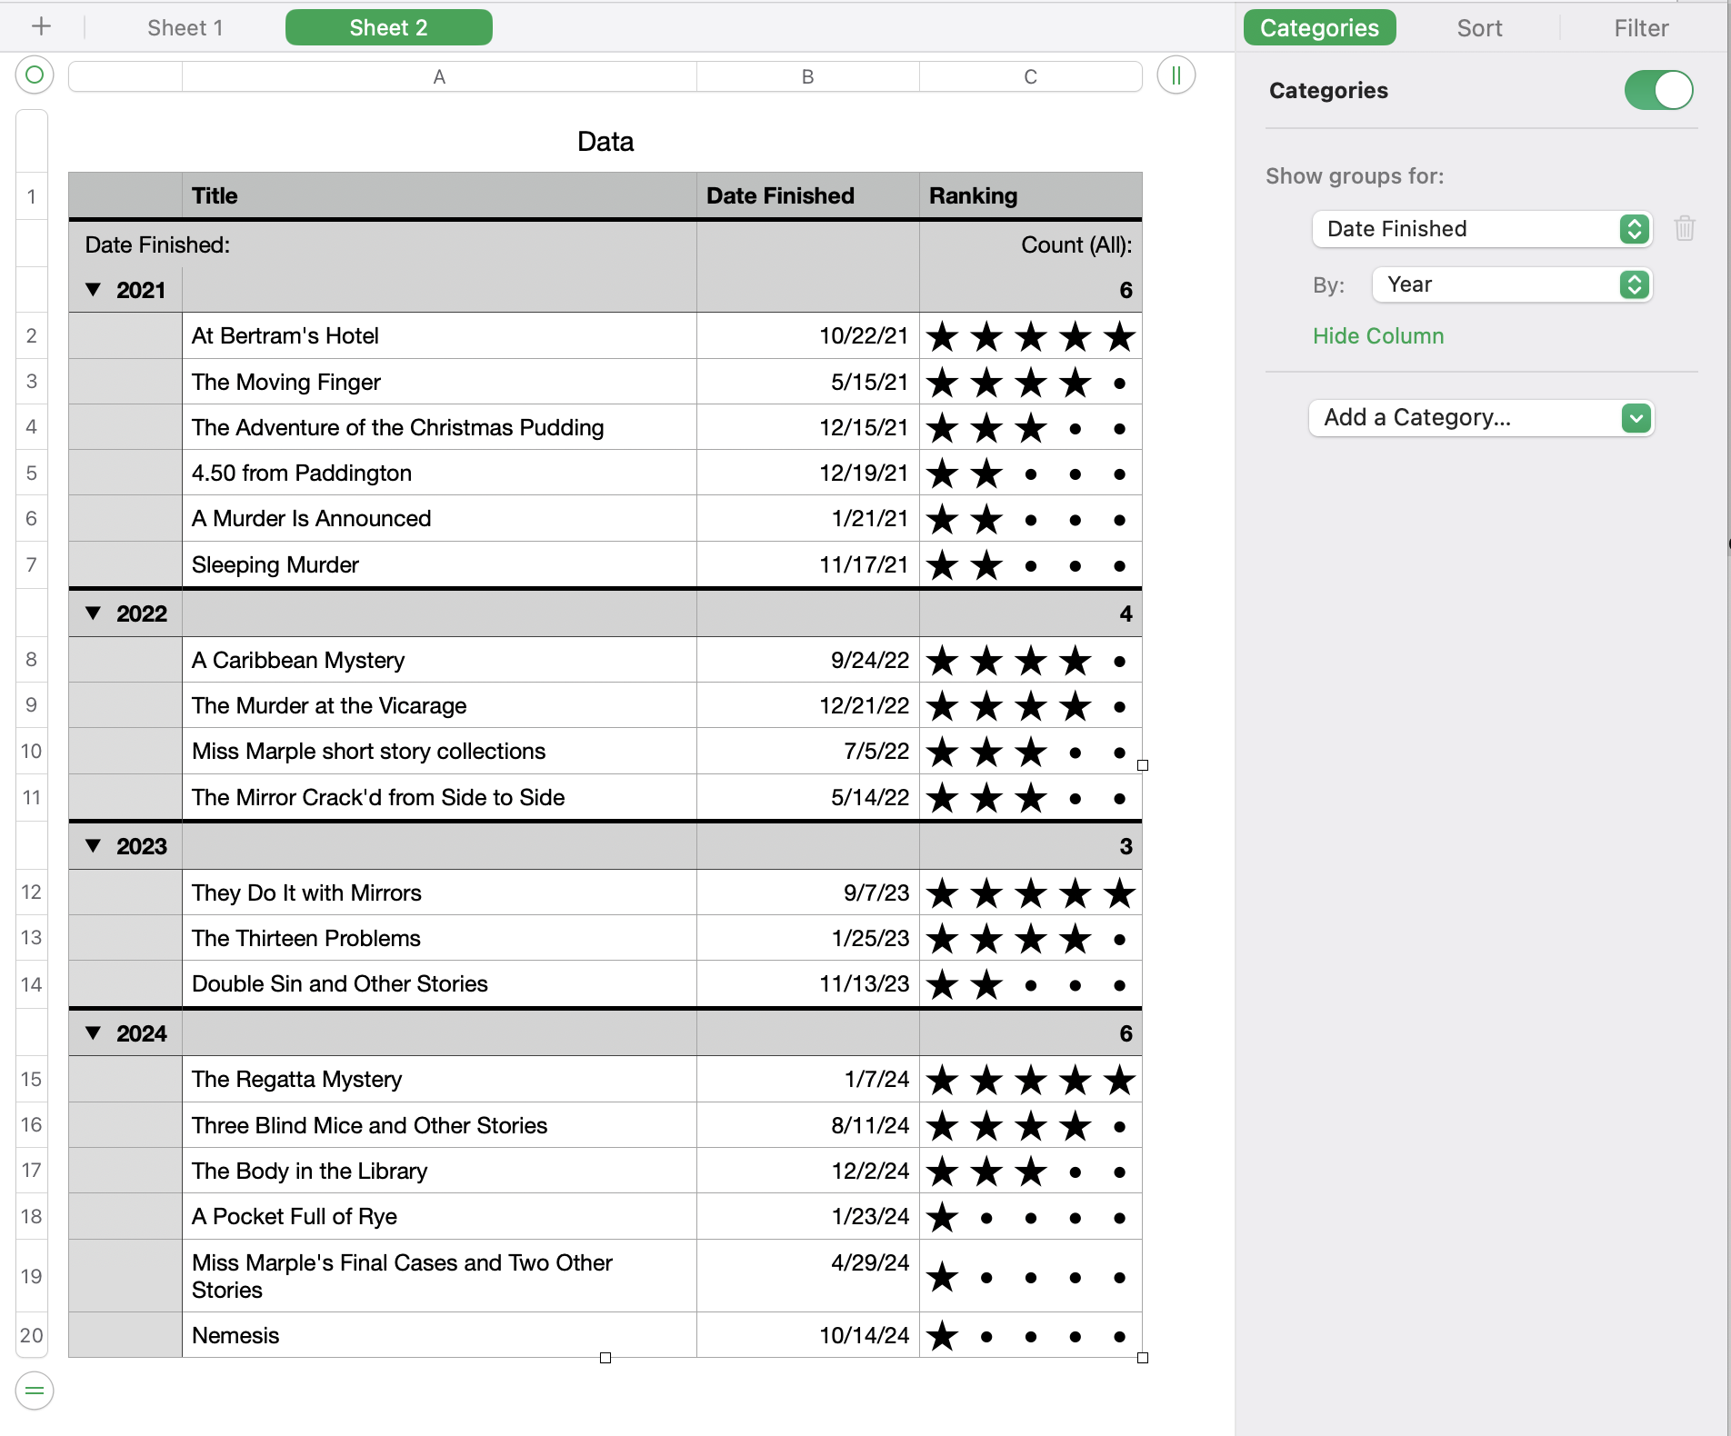This screenshot has width=1731, height=1436.
Task: Toggle the Categories switch off
Action: pos(1658,90)
